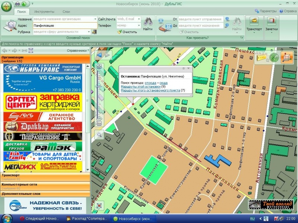Screen dimensions: 298x223
Task: Click the ruler measurement tool on map
Action: pos(261,57)
